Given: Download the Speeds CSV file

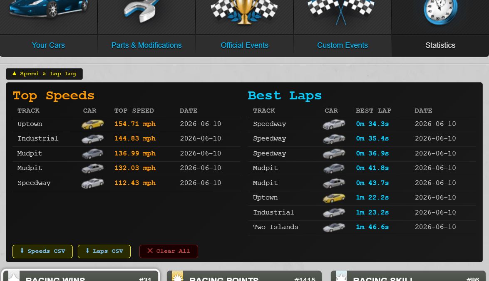Looking at the screenshot, I should coord(42,251).
